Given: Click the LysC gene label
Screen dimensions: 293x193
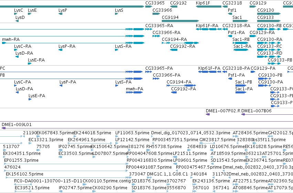Looking at the screenshot, I should click(x=18, y=10).
